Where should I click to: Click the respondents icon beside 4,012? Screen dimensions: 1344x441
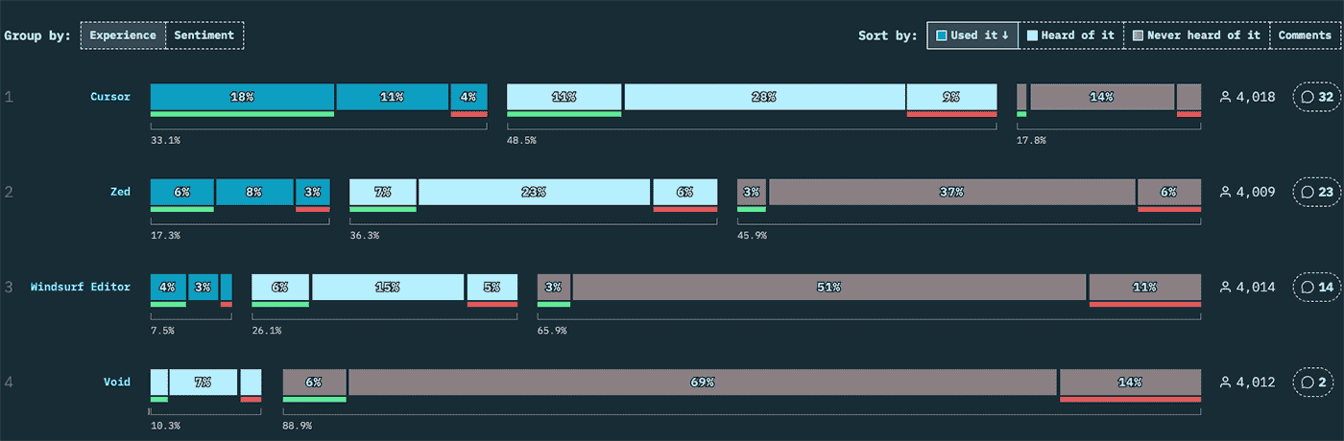(x=1225, y=382)
